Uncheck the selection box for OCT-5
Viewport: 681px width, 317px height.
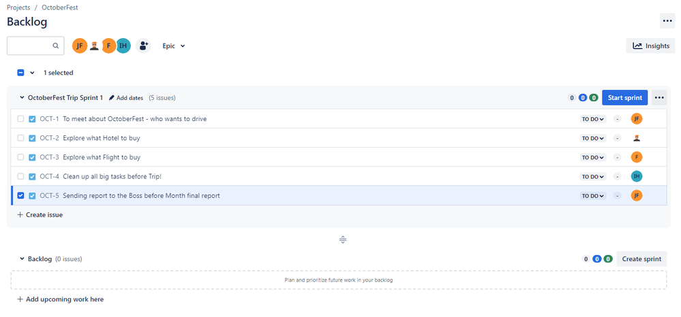20,196
